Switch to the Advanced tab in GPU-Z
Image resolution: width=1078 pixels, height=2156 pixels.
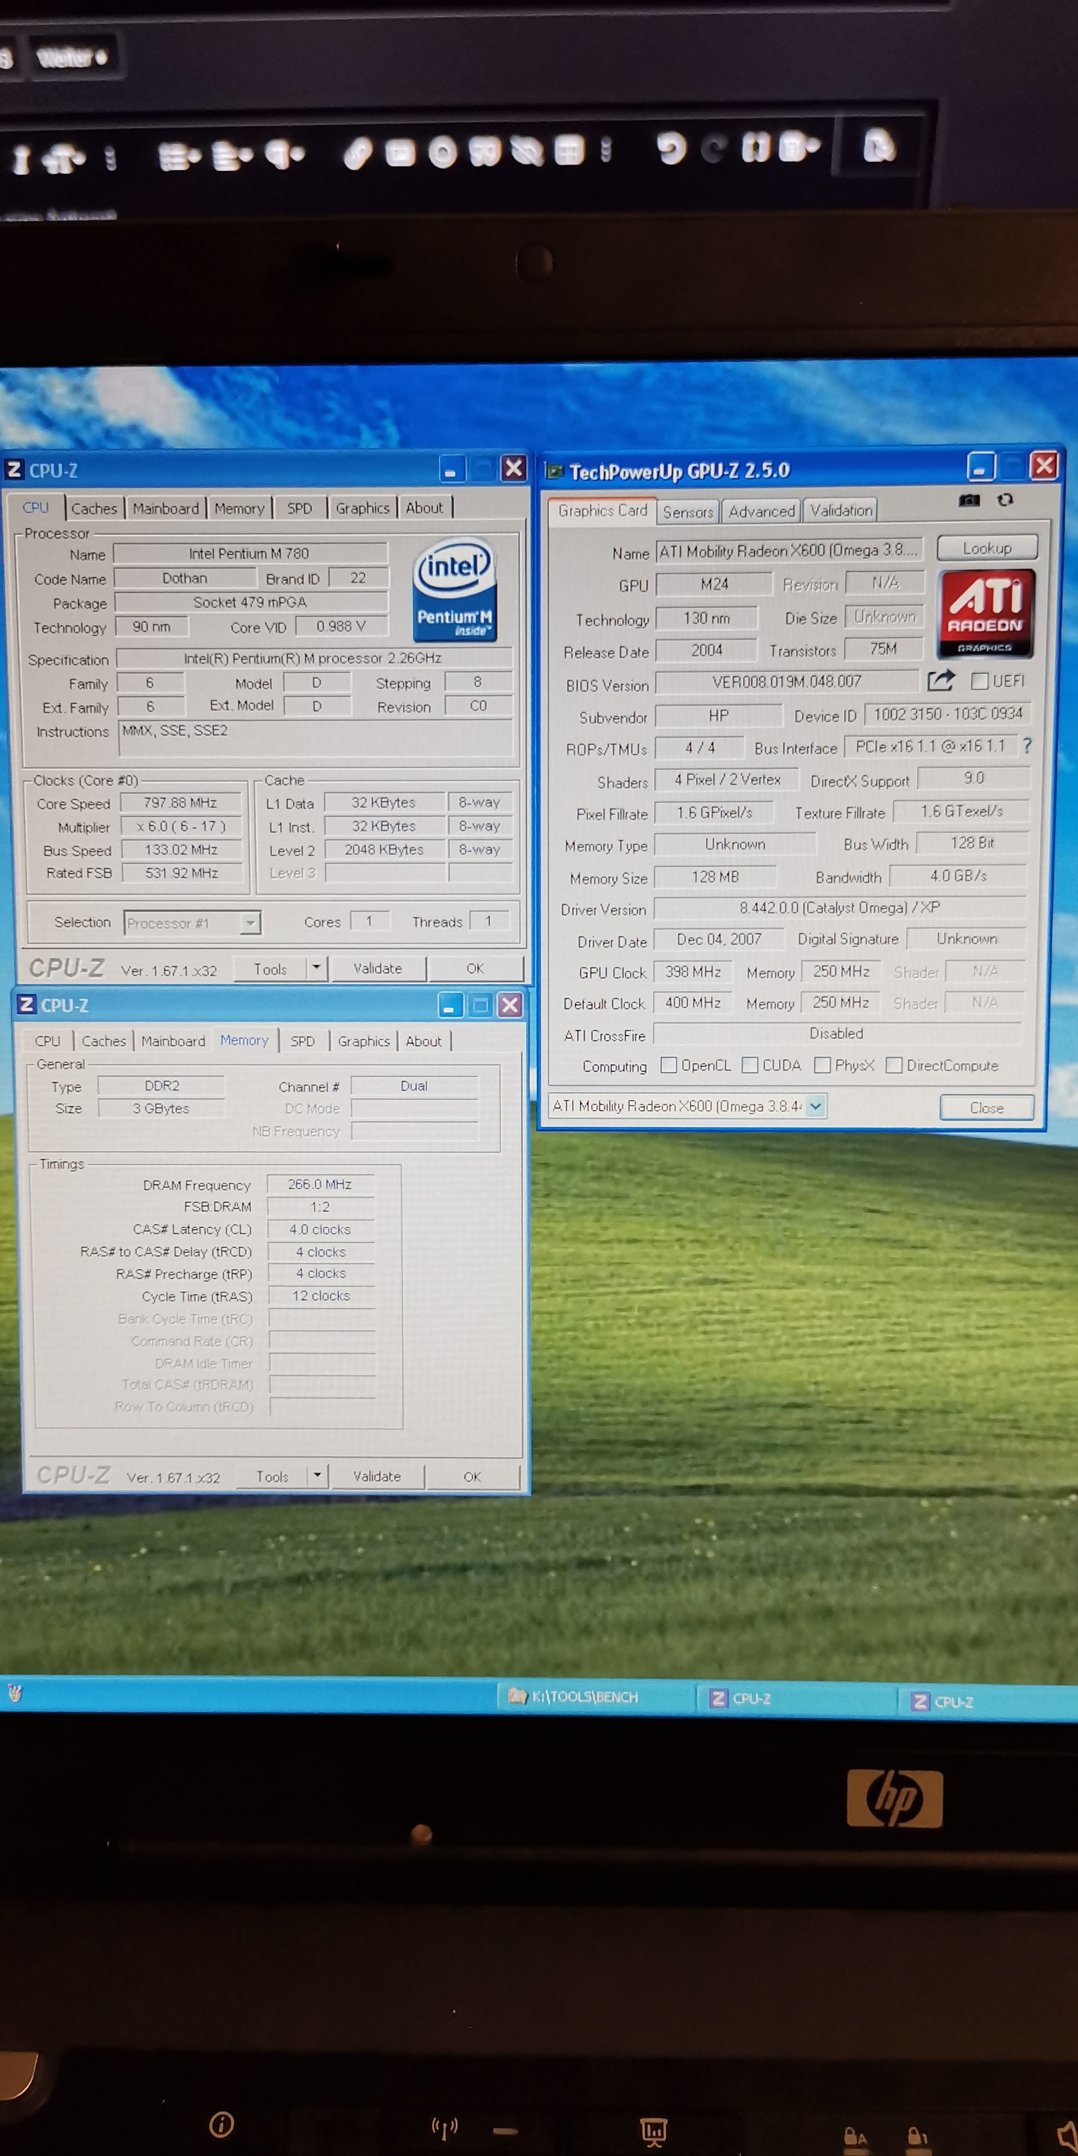pyautogui.click(x=761, y=511)
